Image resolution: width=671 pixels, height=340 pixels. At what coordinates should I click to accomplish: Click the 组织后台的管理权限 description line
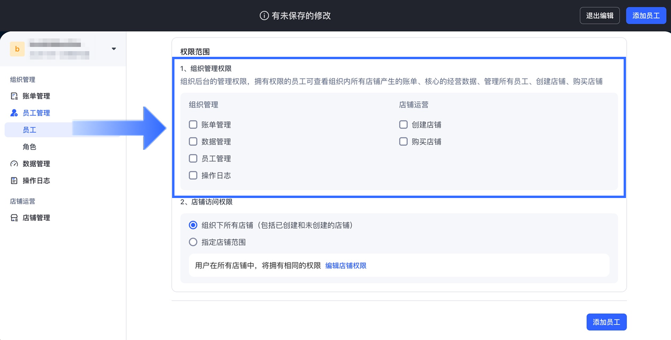tap(392, 82)
